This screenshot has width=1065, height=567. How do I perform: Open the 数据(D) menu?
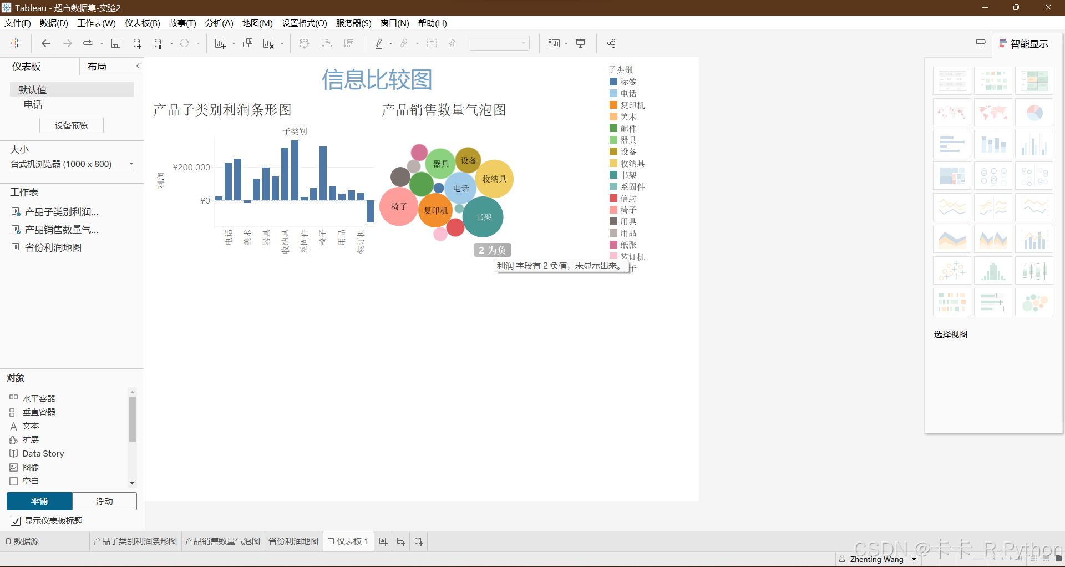pyautogui.click(x=54, y=23)
